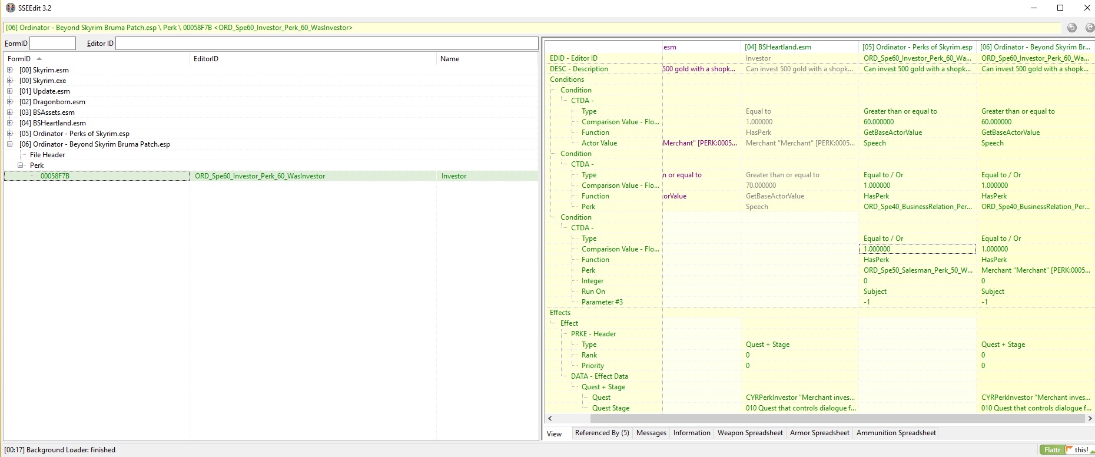Click the navigate back arrow icon

click(x=1072, y=28)
